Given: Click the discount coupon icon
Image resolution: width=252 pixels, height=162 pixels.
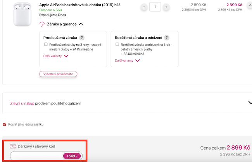Looking at the screenshot, I should click(13, 146).
